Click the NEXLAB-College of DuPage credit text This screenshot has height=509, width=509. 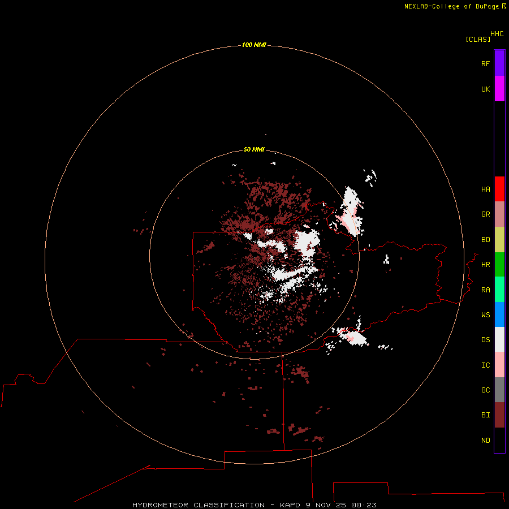coord(451,6)
